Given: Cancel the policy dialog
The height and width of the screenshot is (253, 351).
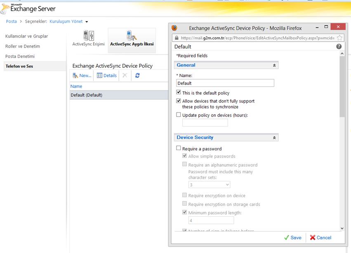Looking at the screenshot, I should (320, 238).
